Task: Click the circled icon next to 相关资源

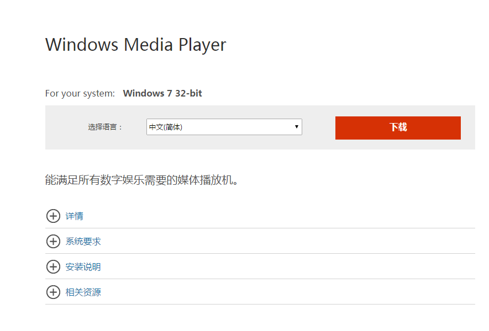Action: click(54, 292)
